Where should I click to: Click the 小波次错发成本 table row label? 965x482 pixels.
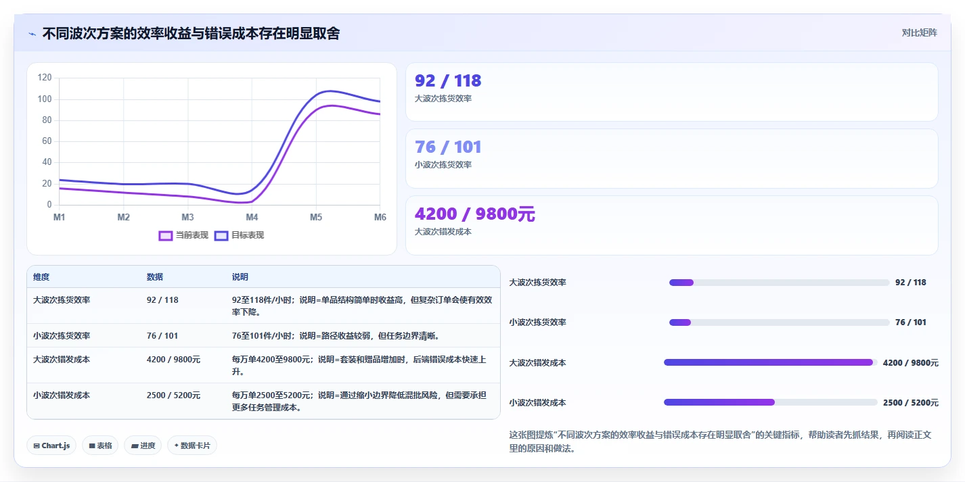click(62, 395)
